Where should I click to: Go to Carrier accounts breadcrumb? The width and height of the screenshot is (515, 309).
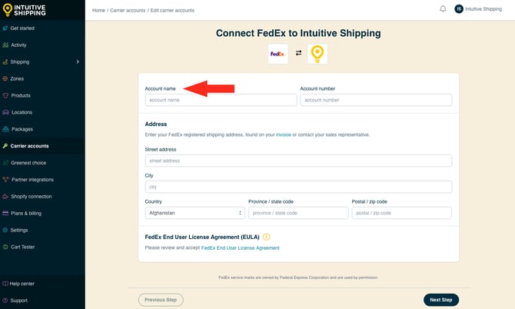click(128, 11)
